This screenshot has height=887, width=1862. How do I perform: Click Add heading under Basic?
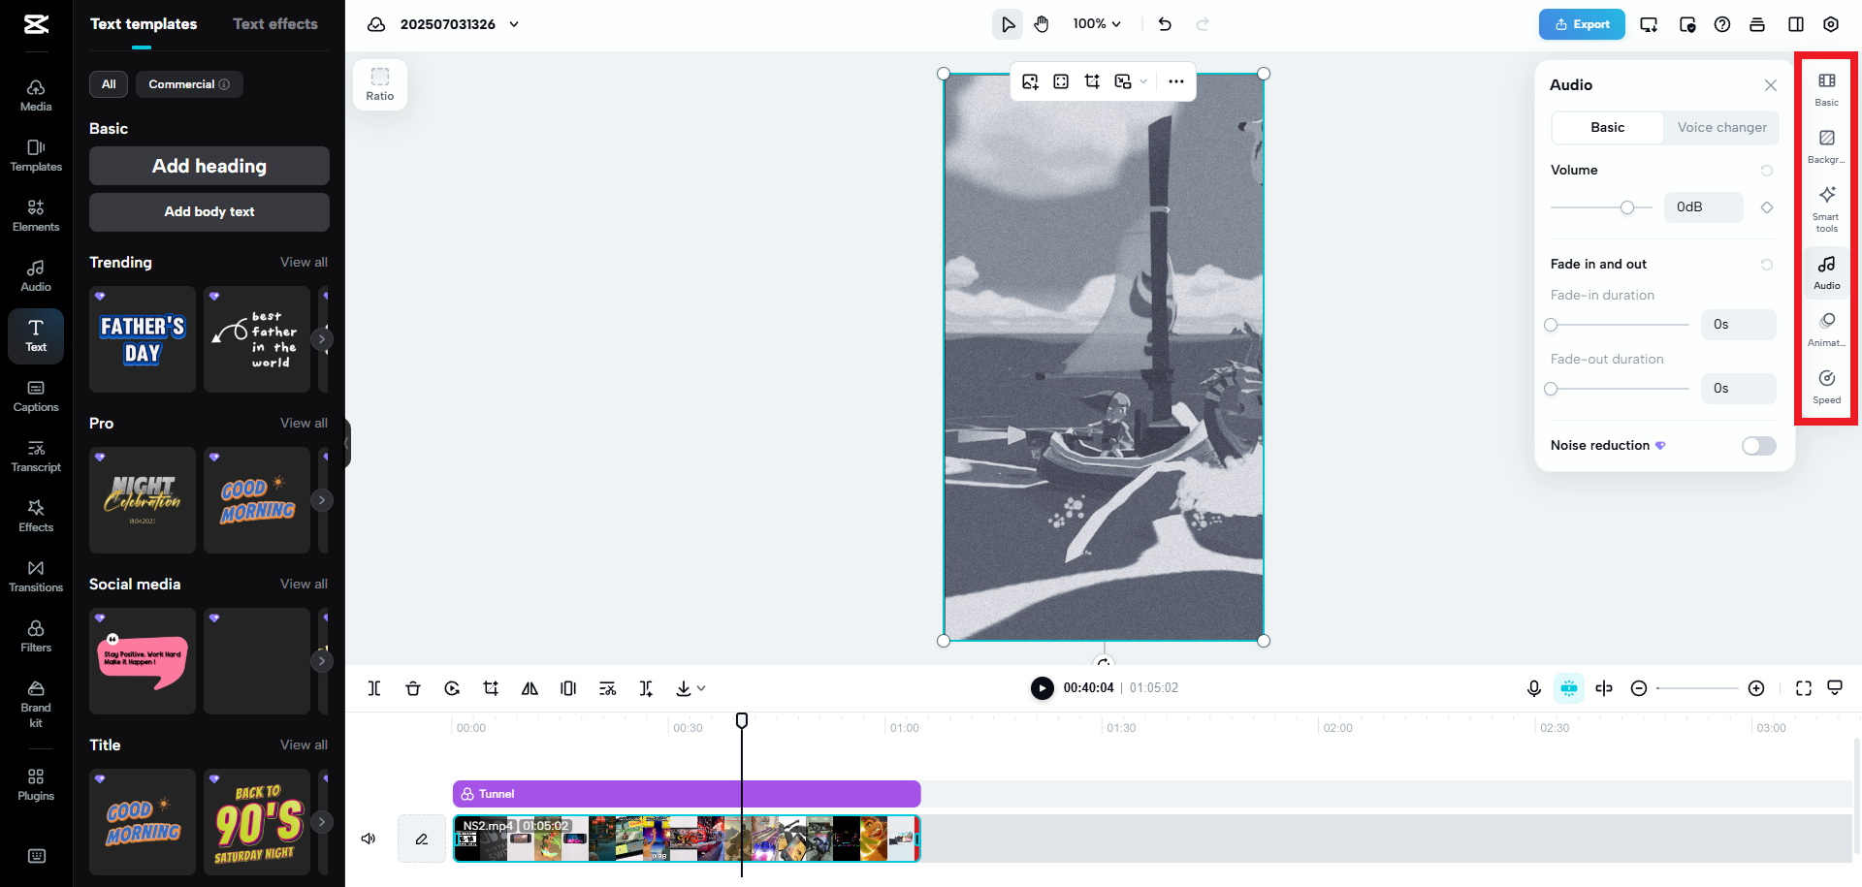click(x=209, y=166)
